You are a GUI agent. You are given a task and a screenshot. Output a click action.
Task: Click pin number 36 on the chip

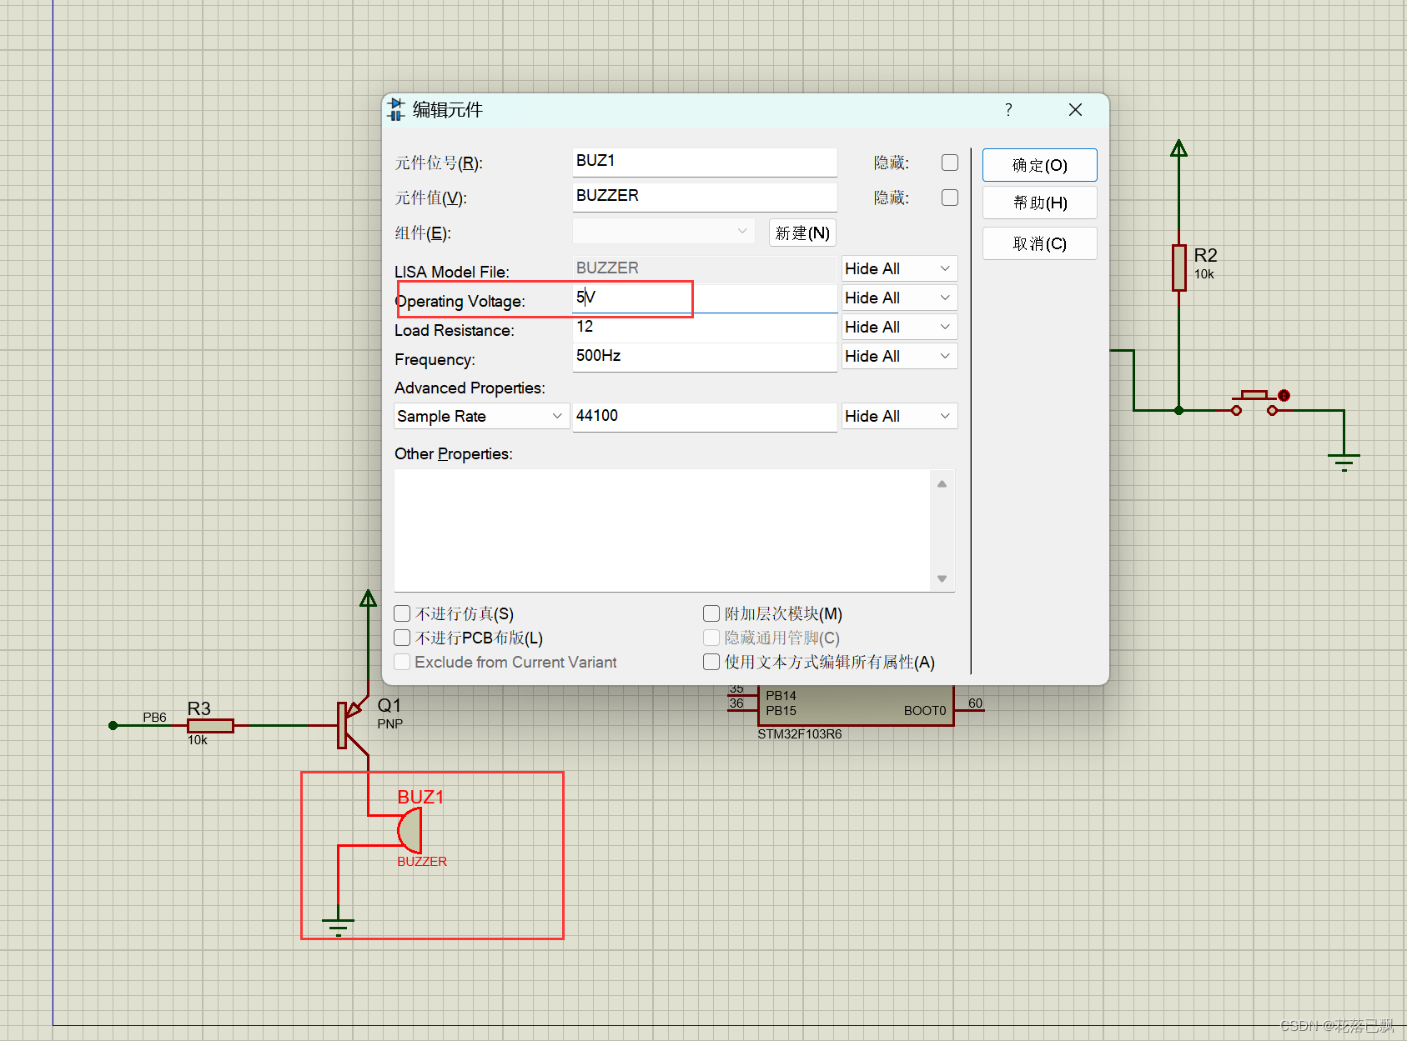[x=736, y=703]
